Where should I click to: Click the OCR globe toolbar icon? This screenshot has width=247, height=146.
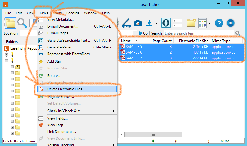point(166,23)
